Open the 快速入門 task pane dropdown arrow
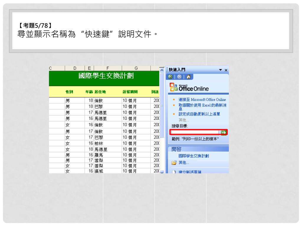This screenshot has height=226, width=302. click(221, 70)
